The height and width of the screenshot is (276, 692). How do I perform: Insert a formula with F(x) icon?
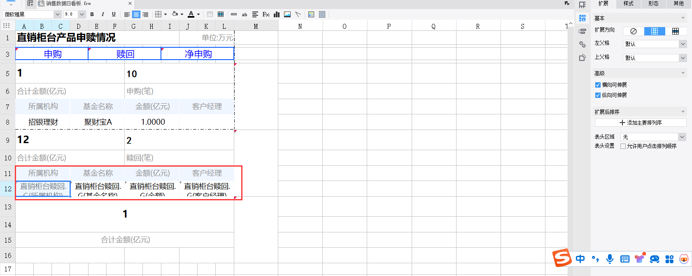(266, 14)
